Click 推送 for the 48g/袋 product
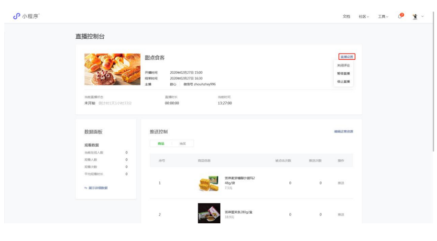 [341, 183]
